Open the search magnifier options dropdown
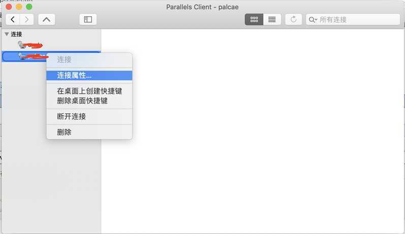This screenshot has height=234, width=405. [x=313, y=20]
